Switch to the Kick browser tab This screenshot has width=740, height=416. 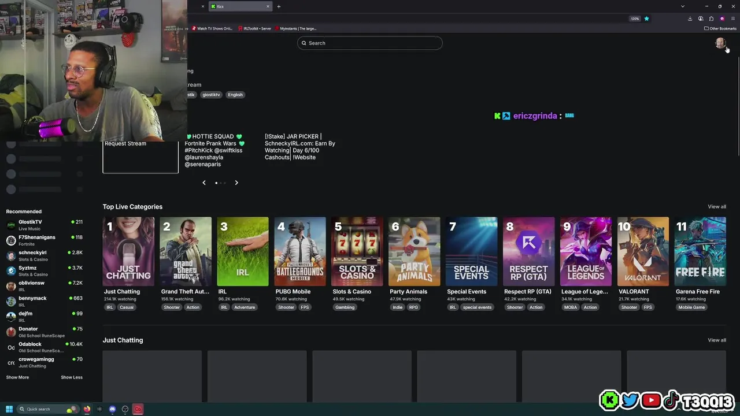pos(239,6)
